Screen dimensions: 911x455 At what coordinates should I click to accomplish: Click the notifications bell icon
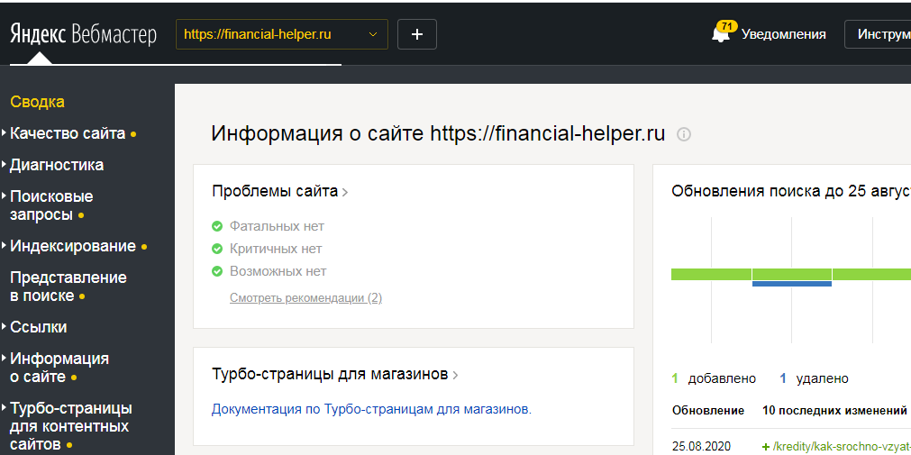pyautogui.click(x=721, y=35)
